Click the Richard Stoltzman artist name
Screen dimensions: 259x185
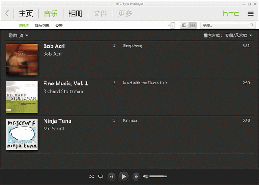(x=63, y=91)
